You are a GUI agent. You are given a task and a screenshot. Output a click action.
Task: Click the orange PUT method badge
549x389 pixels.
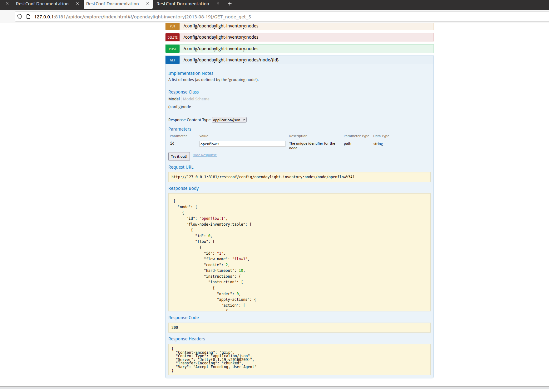(172, 26)
